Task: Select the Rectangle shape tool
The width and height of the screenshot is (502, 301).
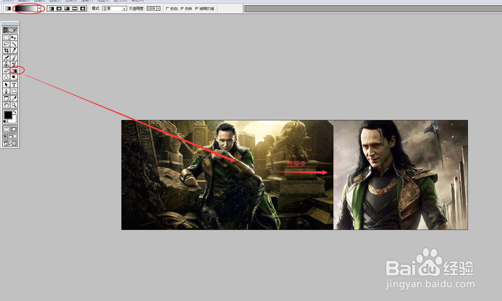Action: [14, 91]
